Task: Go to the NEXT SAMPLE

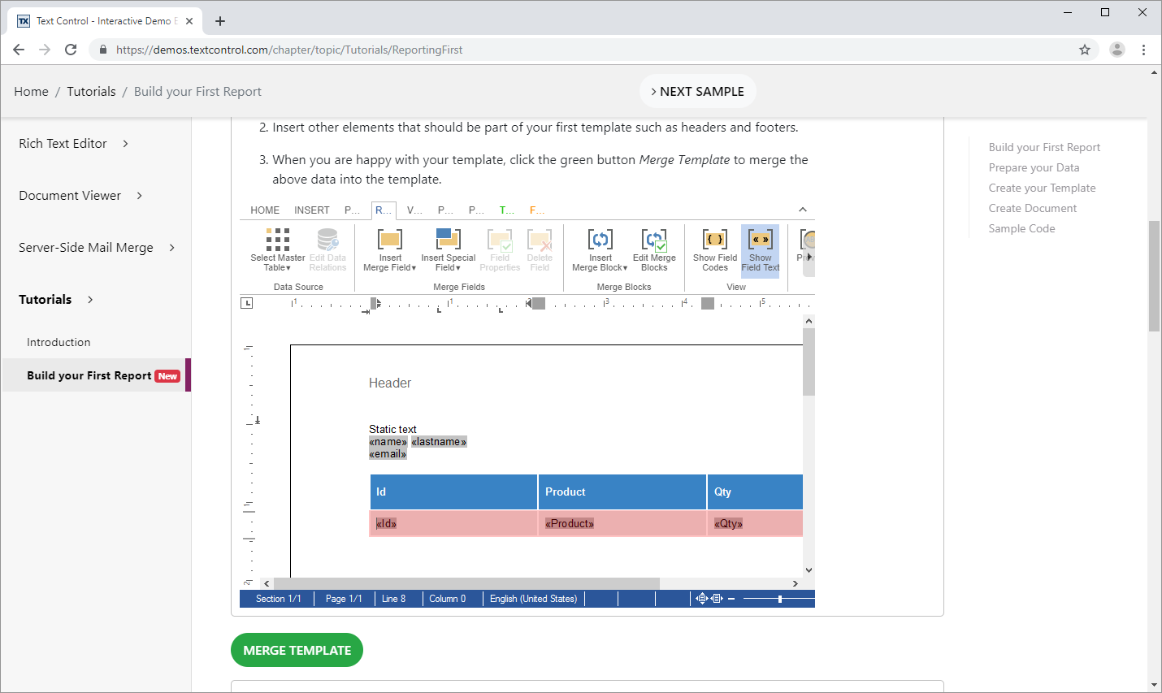Action: coord(698,91)
